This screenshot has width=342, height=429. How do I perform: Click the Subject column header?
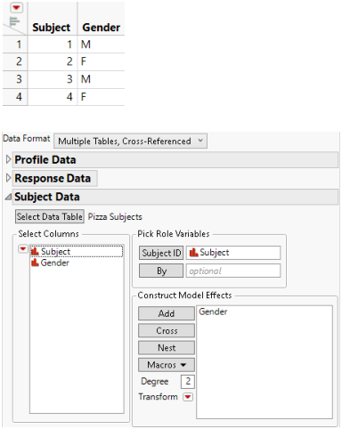pos(51,28)
